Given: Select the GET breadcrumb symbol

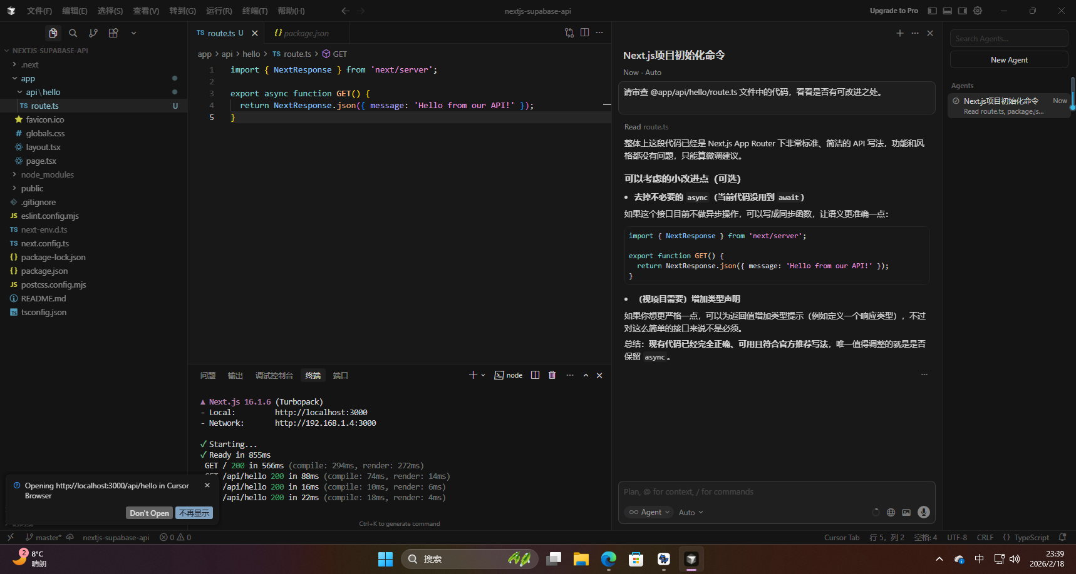Looking at the screenshot, I should pos(334,54).
